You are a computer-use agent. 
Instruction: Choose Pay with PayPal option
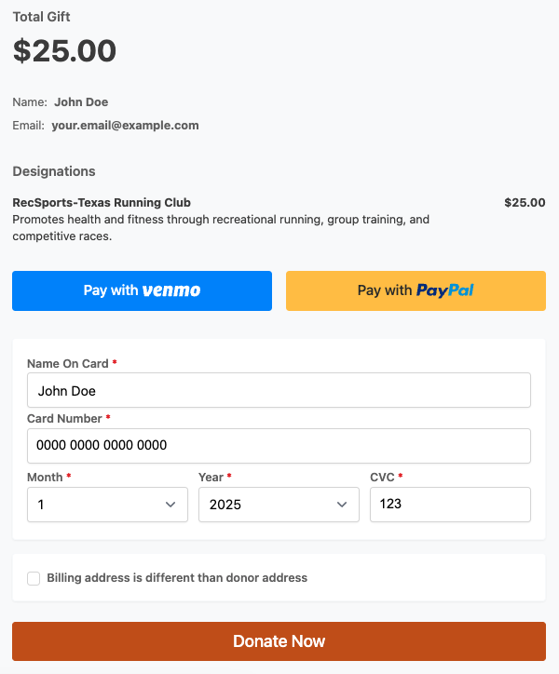[416, 290]
